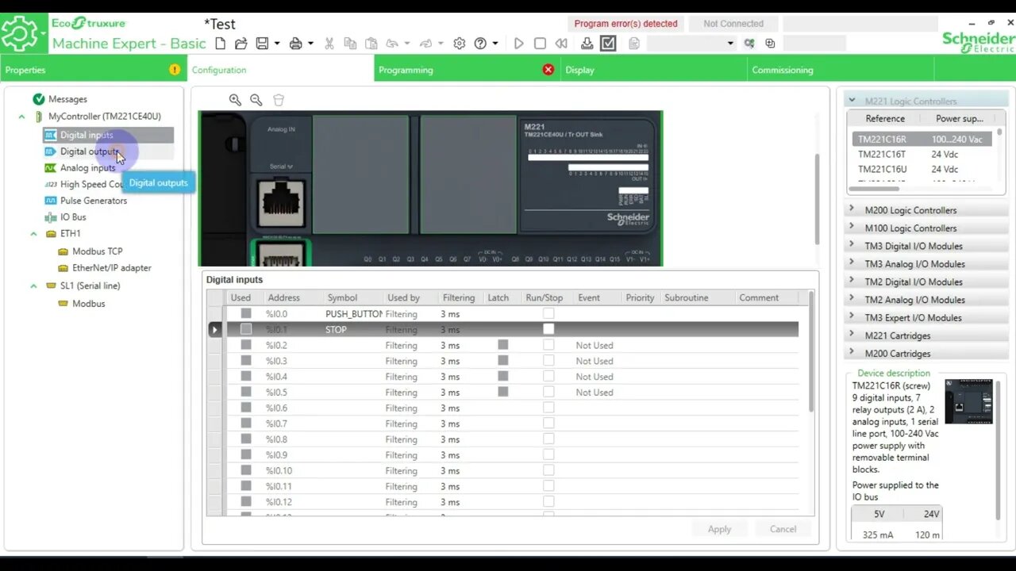The height and width of the screenshot is (571, 1016).
Task: Switch to the Properties tab
Action: 93,70
